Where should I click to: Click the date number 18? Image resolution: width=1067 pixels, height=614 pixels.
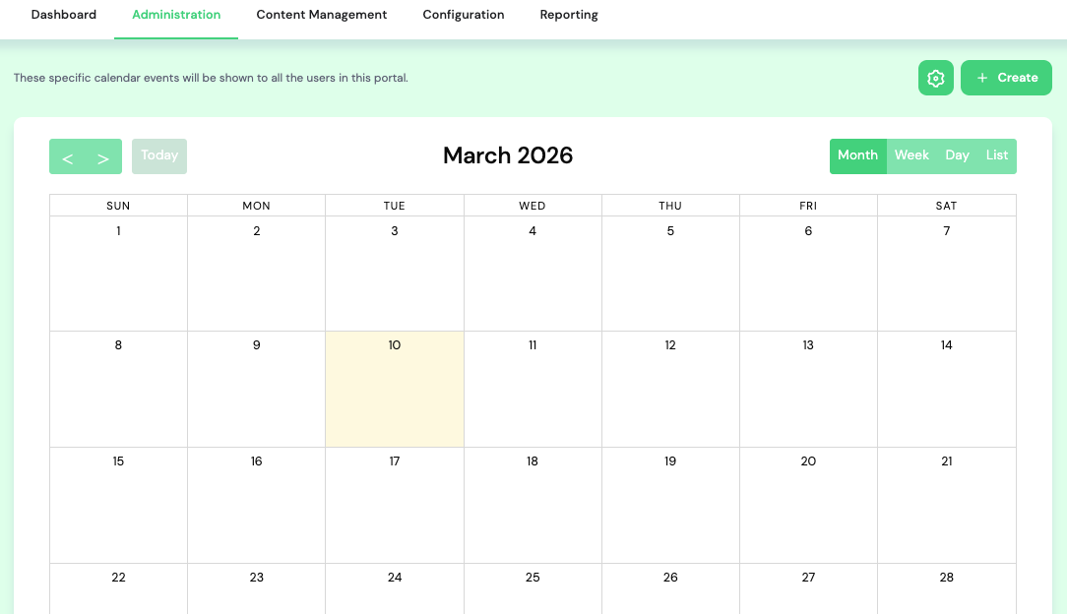[533, 461]
